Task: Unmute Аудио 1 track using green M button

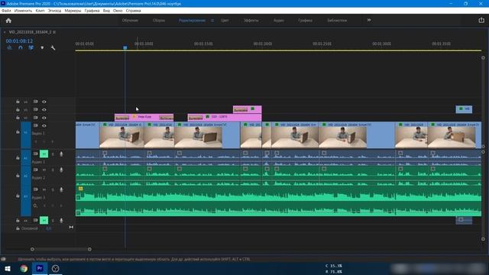Action: click(x=44, y=154)
